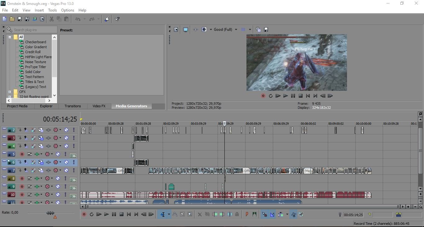Open the Options menu
The height and width of the screenshot is (227, 424).
coord(68,10)
